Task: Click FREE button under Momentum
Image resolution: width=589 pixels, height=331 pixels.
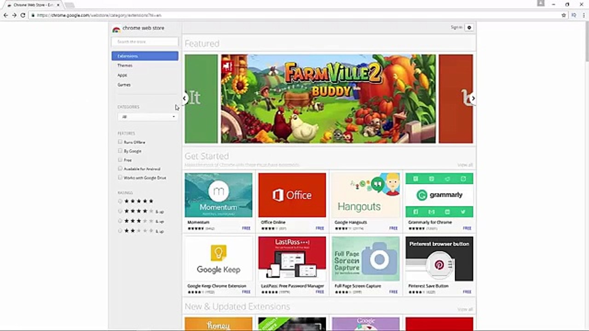Action: pos(246,228)
